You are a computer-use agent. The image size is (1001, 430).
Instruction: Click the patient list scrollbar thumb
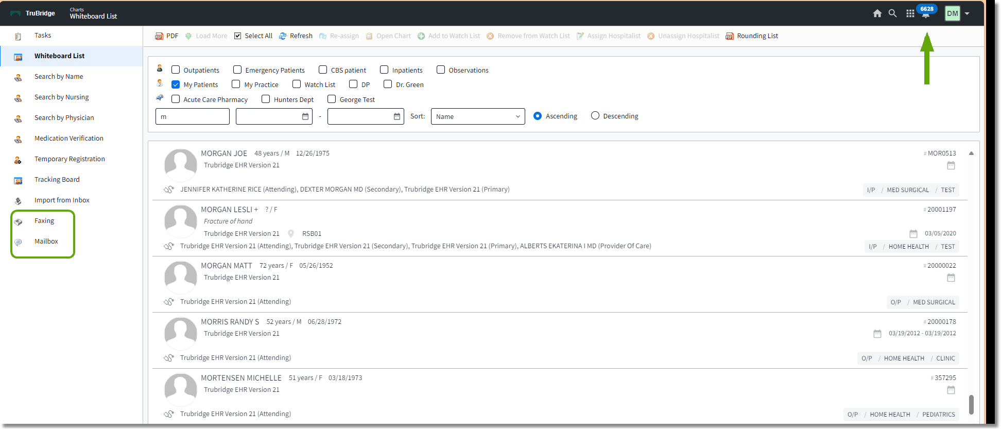971,405
